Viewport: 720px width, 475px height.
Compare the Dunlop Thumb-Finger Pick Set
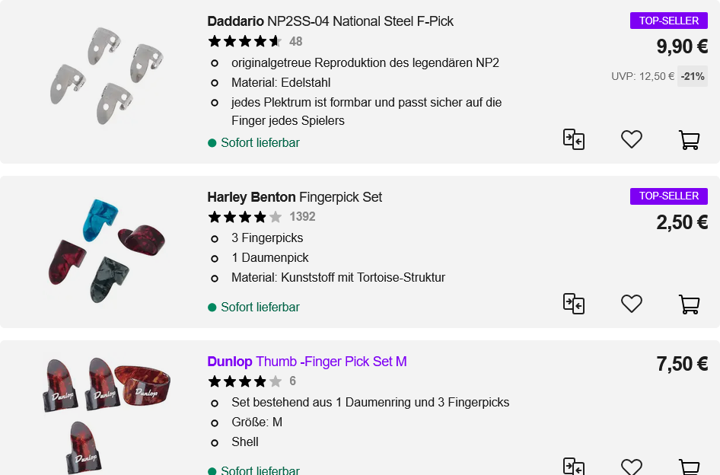click(574, 467)
